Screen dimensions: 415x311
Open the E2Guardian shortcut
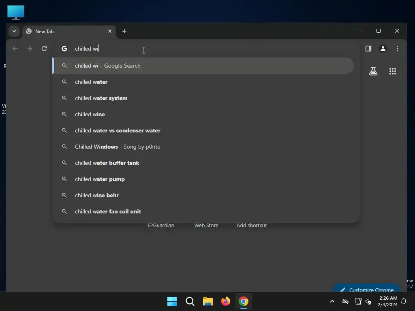160,225
